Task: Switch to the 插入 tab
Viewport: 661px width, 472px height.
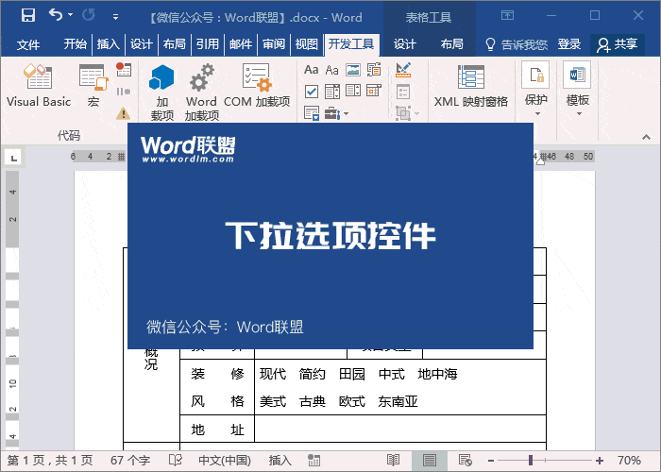Action: click(x=109, y=44)
